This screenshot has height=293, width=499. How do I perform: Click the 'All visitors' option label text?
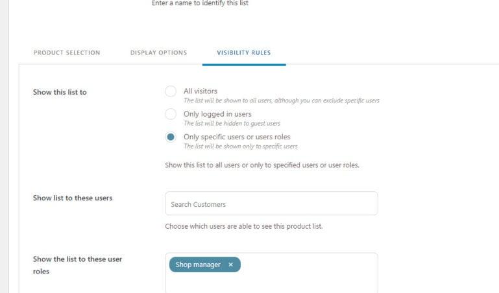click(201, 91)
